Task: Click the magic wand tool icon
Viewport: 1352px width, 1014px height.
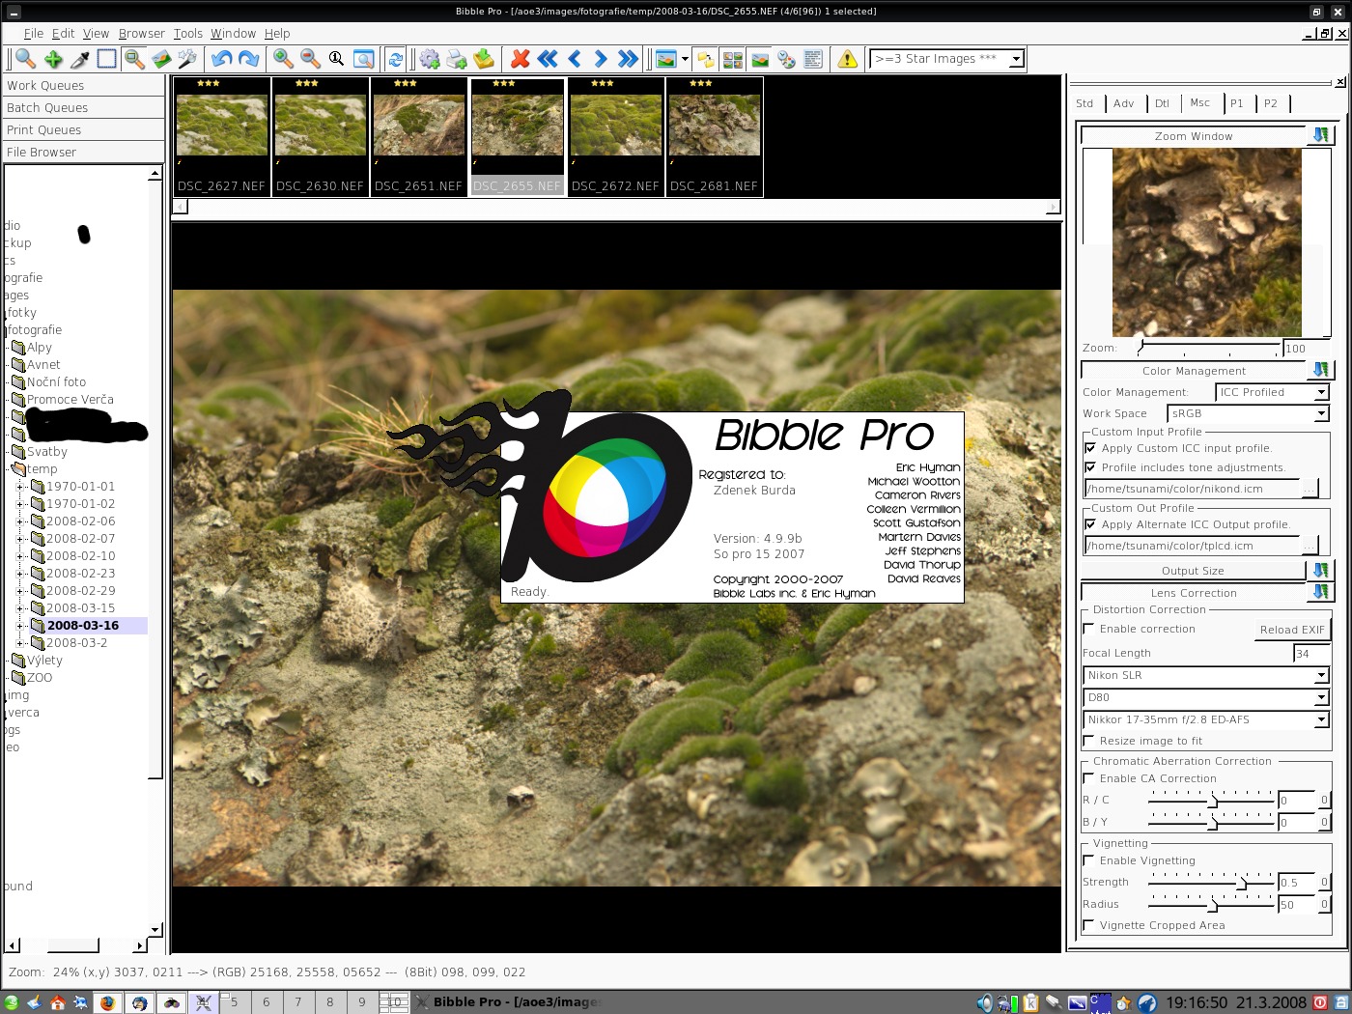Action: (188, 59)
